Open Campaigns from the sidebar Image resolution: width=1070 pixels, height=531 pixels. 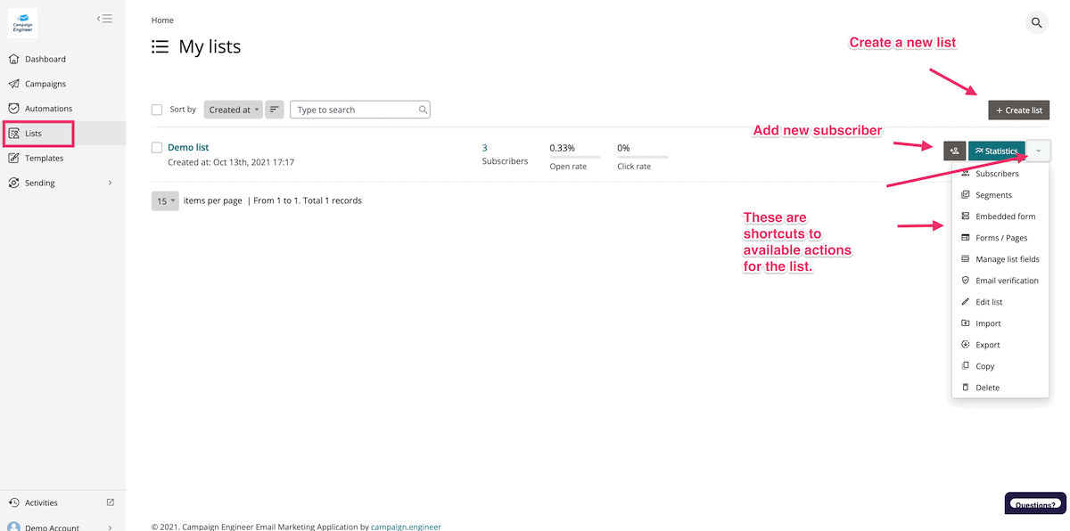(x=45, y=84)
